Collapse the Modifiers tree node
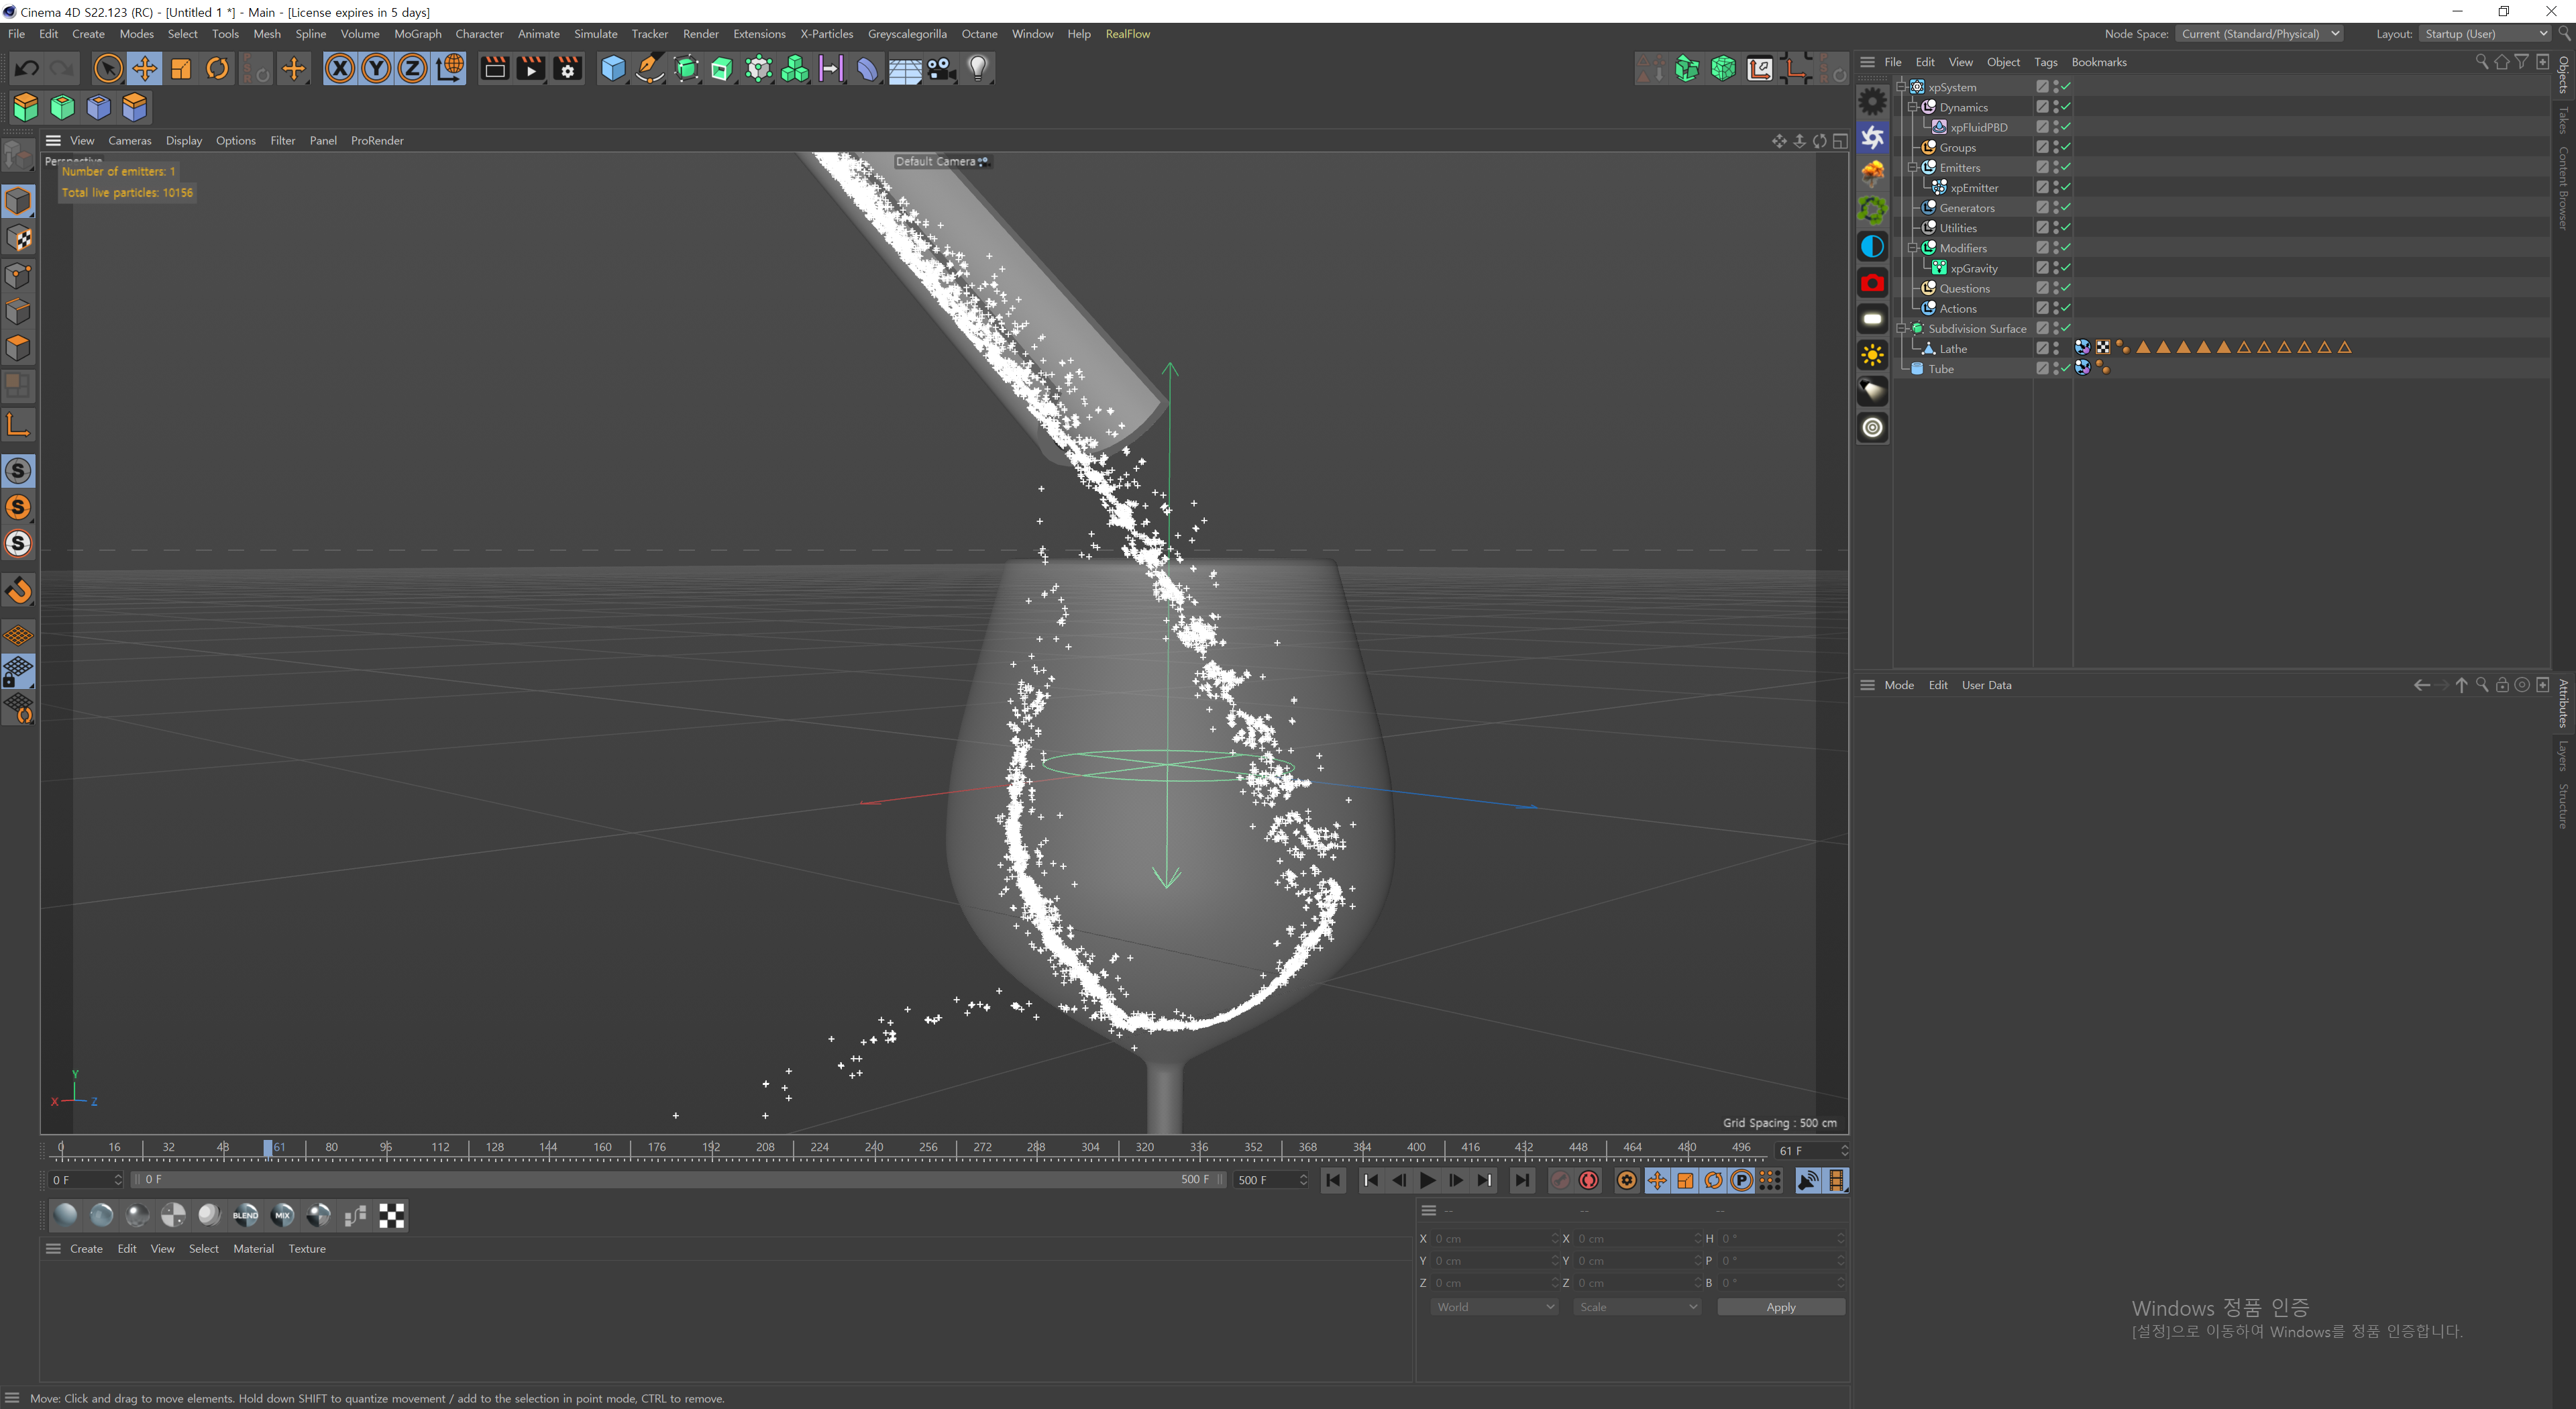Screen dimensions: 2576x1409 pos(1913,248)
